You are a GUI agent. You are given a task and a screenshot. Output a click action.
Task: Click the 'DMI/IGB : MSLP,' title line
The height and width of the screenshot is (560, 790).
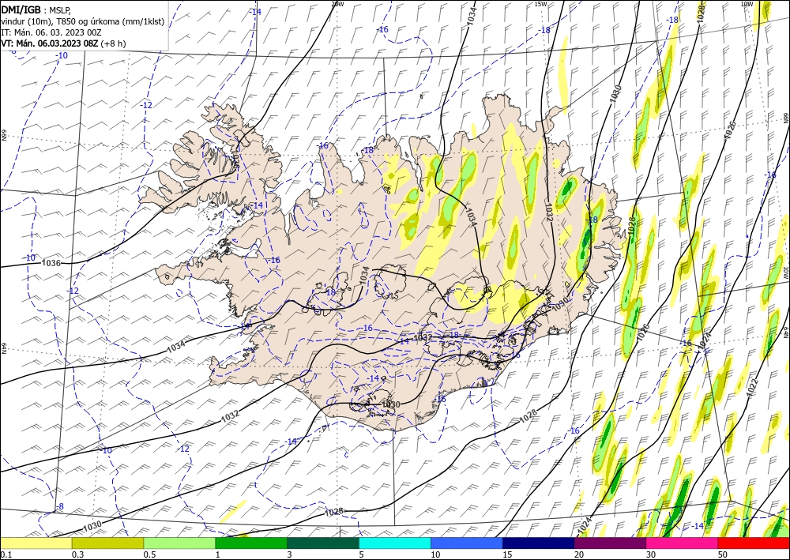(x=36, y=9)
